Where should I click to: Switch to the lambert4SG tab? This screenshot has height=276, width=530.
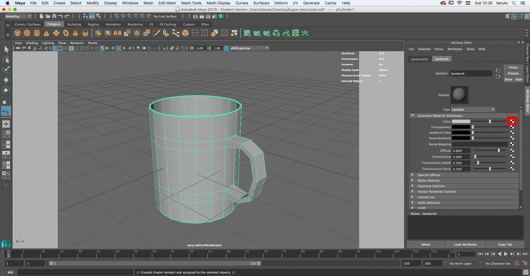[x=419, y=59]
